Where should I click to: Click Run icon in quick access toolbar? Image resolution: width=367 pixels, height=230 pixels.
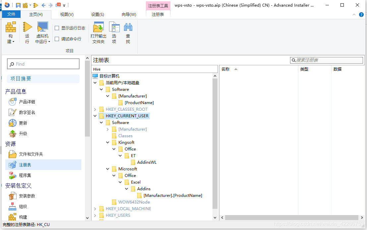[35, 5]
